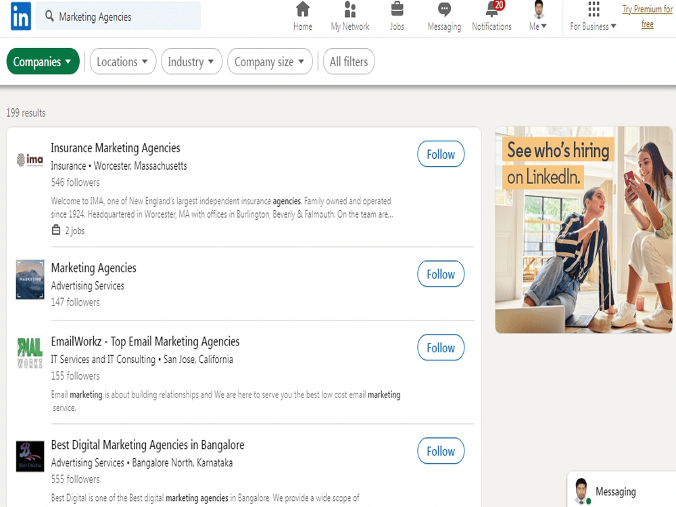Open Best Digital Marketing Agencies in Bangalore title
This screenshot has width=676, height=507.
(147, 445)
